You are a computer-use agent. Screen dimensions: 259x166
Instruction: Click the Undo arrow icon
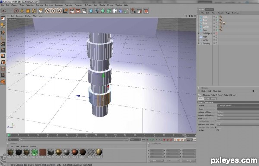coord(4,11)
